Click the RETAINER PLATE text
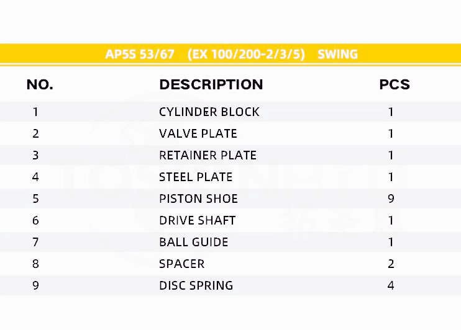 coord(208,156)
